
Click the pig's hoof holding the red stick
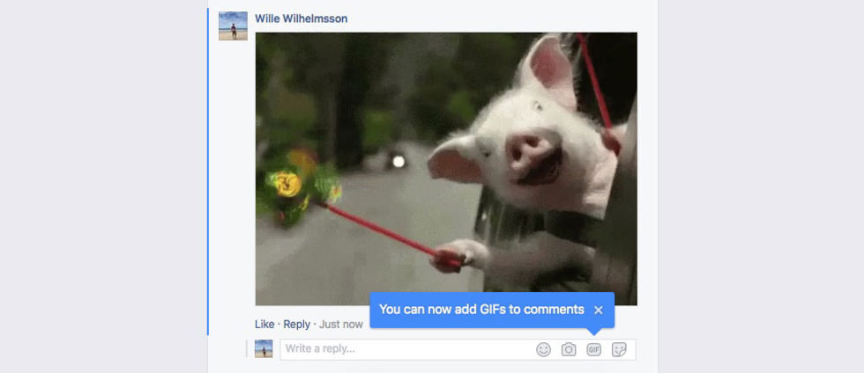[462, 256]
